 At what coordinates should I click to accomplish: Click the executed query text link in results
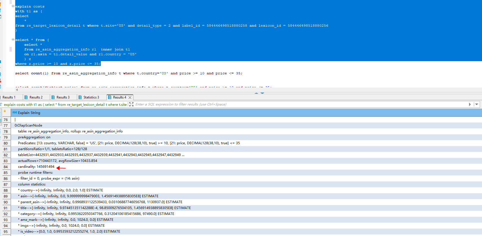65,104
